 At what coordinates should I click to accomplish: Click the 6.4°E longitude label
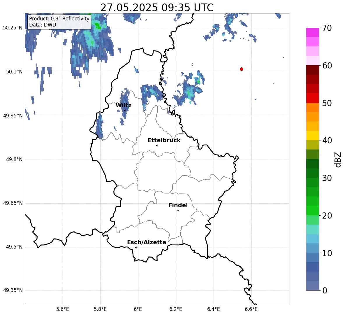(x=213, y=309)
